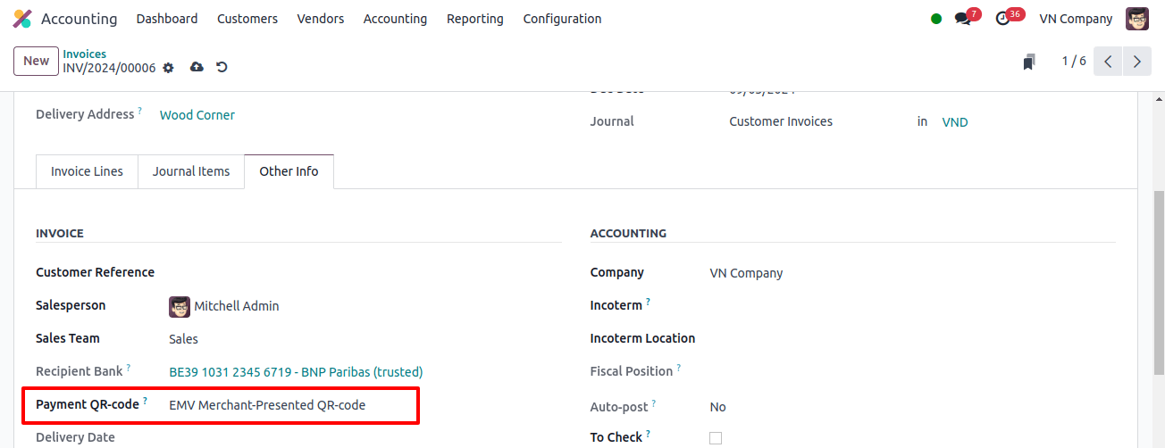Image resolution: width=1165 pixels, height=448 pixels.
Task: Open the VN Company switcher dropdown
Action: click(1076, 19)
